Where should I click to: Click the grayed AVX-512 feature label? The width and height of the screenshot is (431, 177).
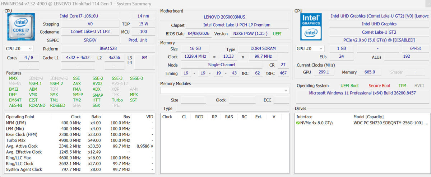tap(120, 84)
